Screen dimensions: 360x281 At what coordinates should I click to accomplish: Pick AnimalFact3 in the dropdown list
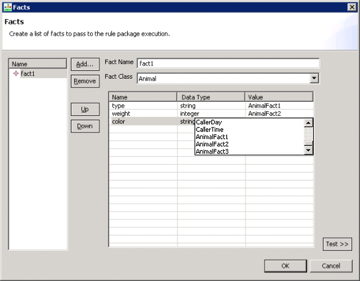tap(249, 151)
